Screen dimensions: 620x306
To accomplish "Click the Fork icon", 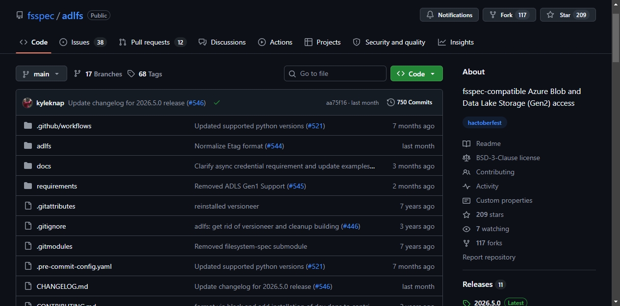I will [x=492, y=15].
